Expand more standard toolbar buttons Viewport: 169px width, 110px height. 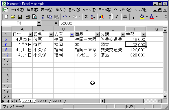click(109, 17)
